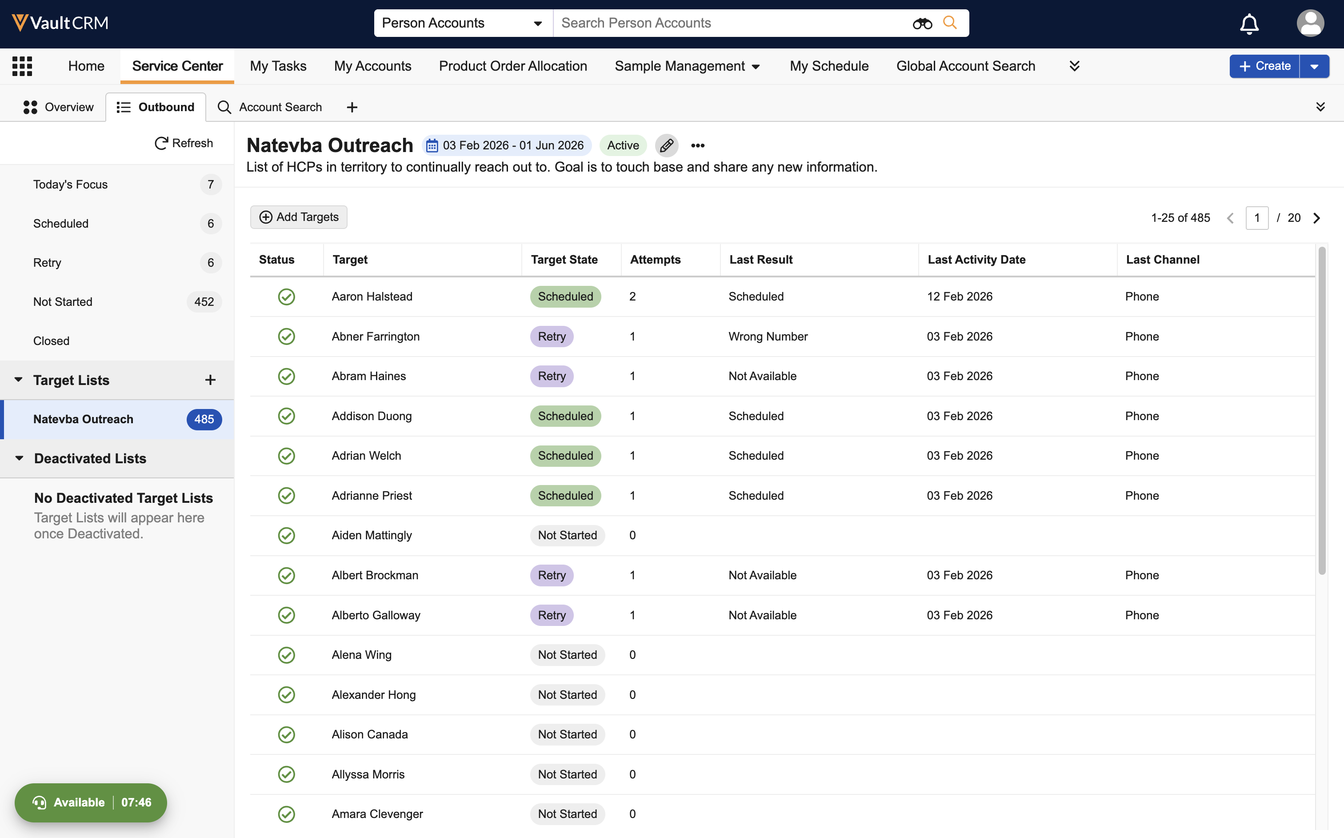Add a new subtab with plus icon
Screen dimensions: 1344x838
point(352,108)
